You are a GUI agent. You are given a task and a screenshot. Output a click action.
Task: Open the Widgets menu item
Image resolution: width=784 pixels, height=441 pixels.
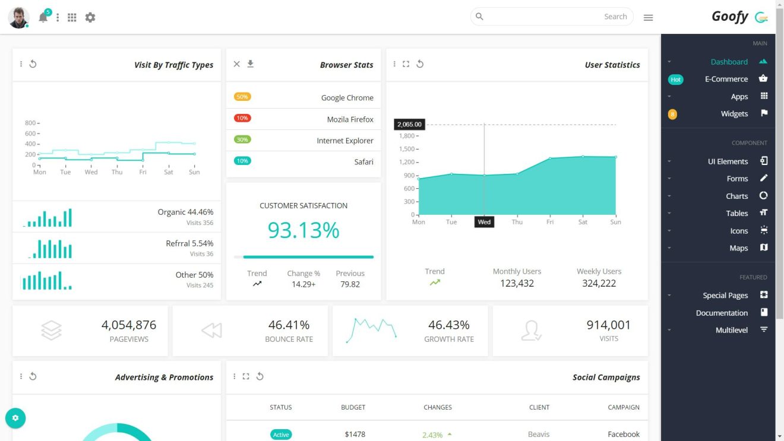click(x=734, y=113)
